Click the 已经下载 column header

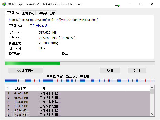25,88
